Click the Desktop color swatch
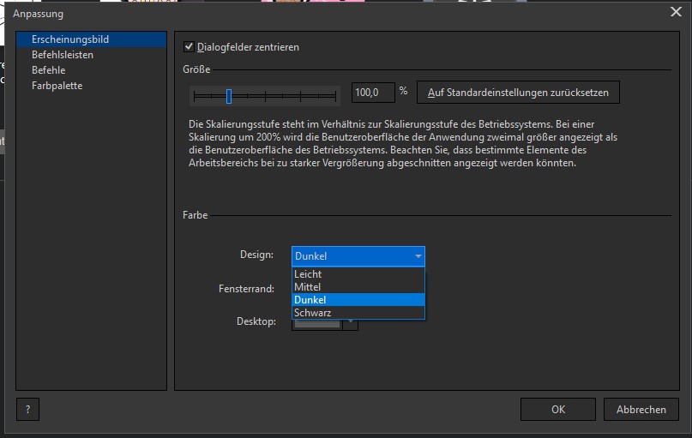Image resolution: width=692 pixels, height=438 pixels. coord(317,325)
